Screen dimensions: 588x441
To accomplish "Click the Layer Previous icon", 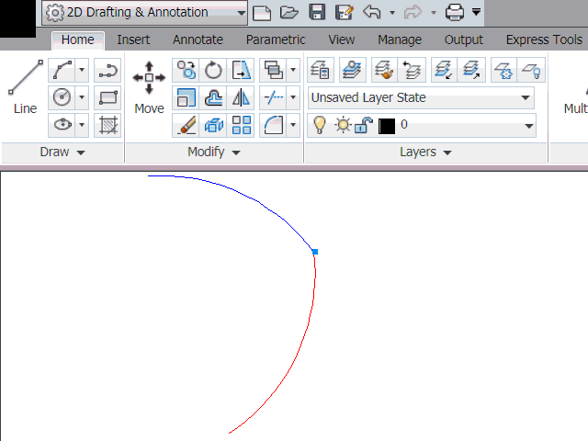I will point(412,70).
